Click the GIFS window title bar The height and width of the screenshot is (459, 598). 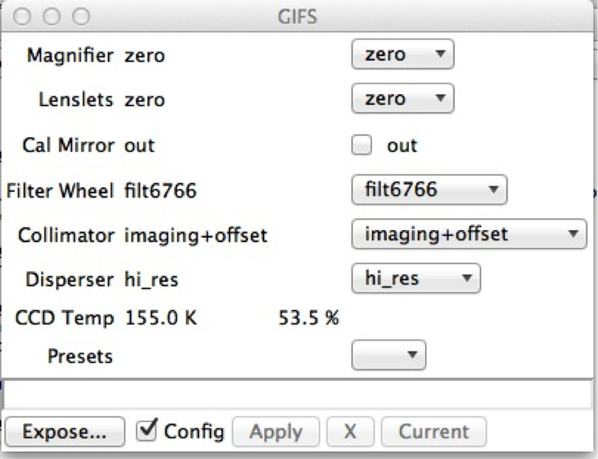[x=298, y=15]
